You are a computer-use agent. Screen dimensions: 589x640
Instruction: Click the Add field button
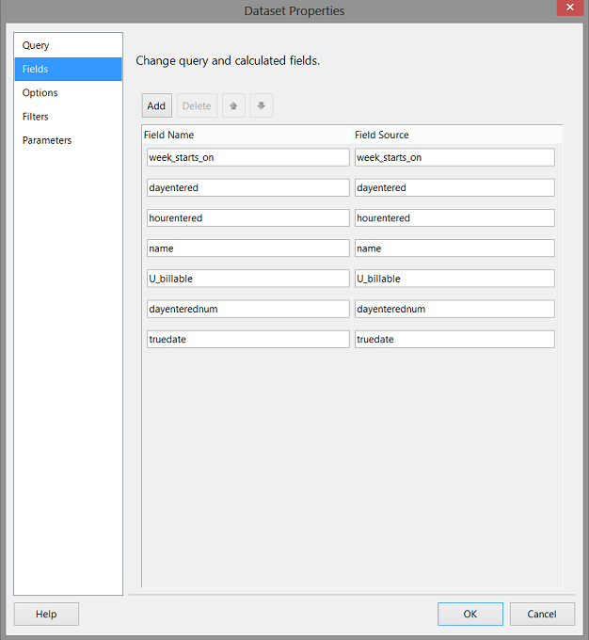coord(156,106)
